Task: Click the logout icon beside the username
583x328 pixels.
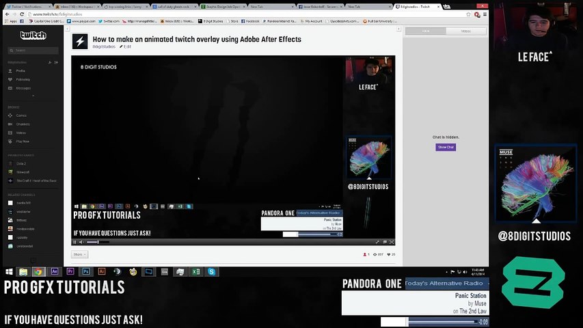Action: click(x=56, y=62)
